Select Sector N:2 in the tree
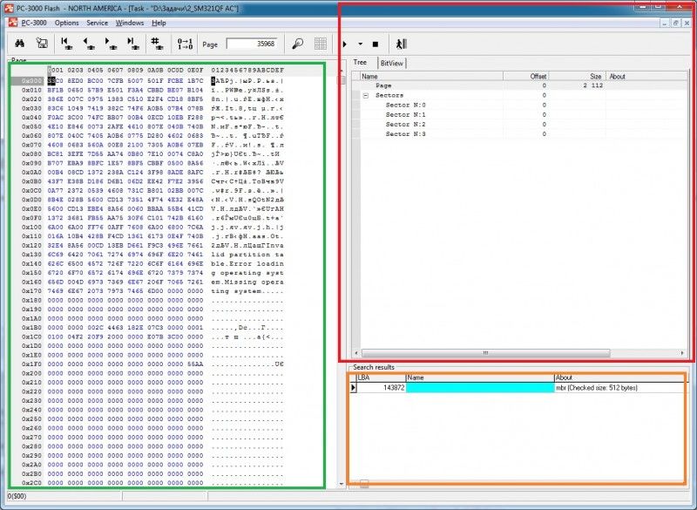This screenshot has width=697, height=510. coord(405,125)
